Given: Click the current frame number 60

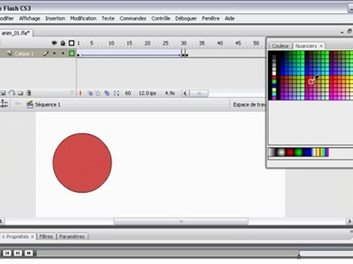Looking at the screenshot, I should click(128, 93).
